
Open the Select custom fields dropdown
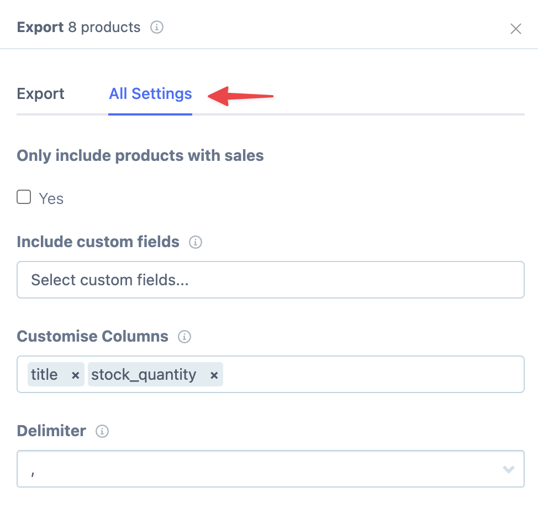point(271,280)
